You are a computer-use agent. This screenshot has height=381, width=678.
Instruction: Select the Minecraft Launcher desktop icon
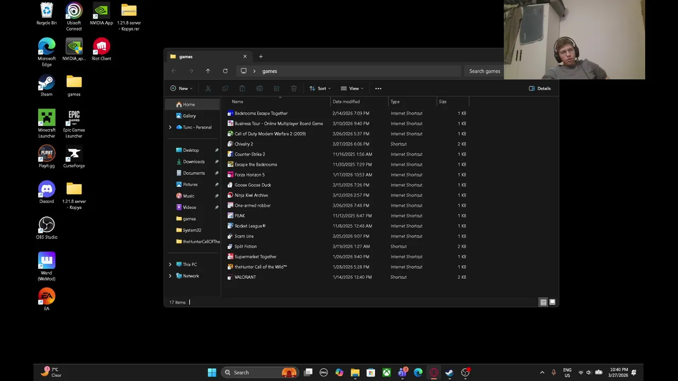(47, 124)
